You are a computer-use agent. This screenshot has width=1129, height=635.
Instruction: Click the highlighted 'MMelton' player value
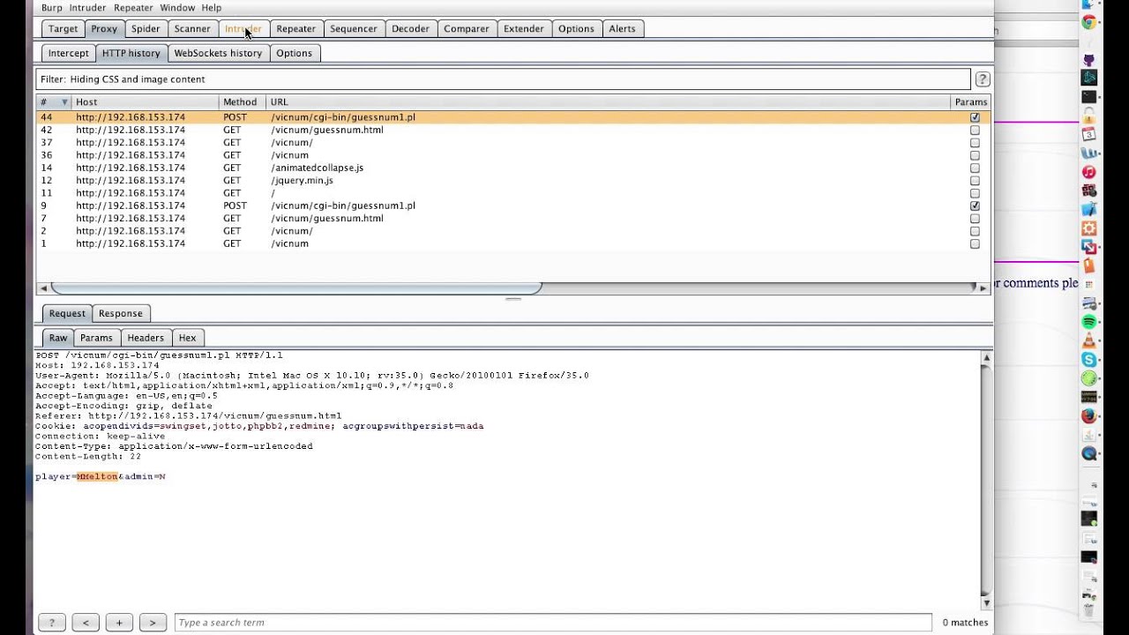tap(97, 477)
